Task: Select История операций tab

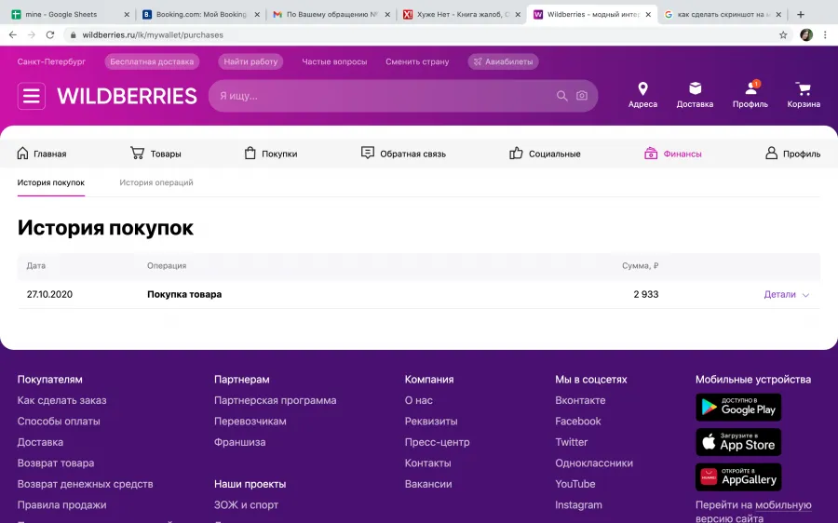Action: pyautogui.click(x=156, y=182)
